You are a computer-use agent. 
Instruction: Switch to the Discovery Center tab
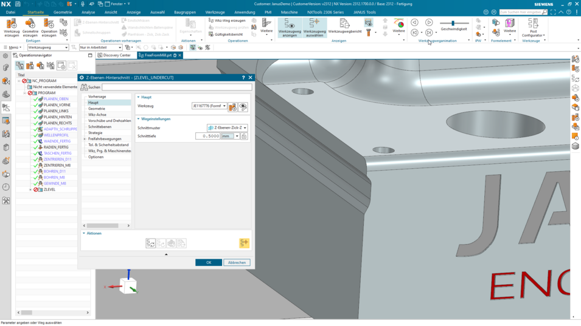coord(114,55)
